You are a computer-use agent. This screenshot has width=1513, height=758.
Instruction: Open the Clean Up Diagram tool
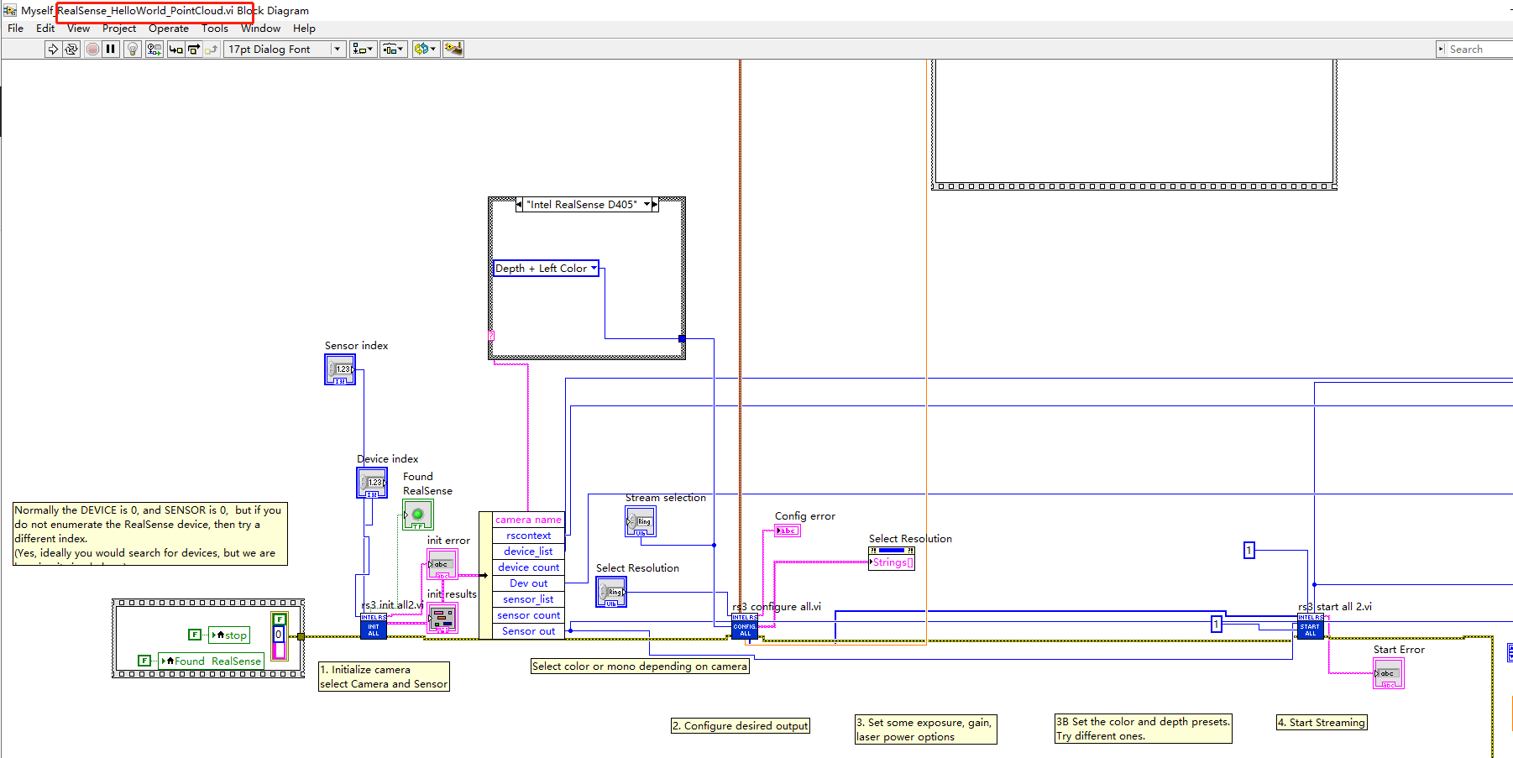(453, 49)
